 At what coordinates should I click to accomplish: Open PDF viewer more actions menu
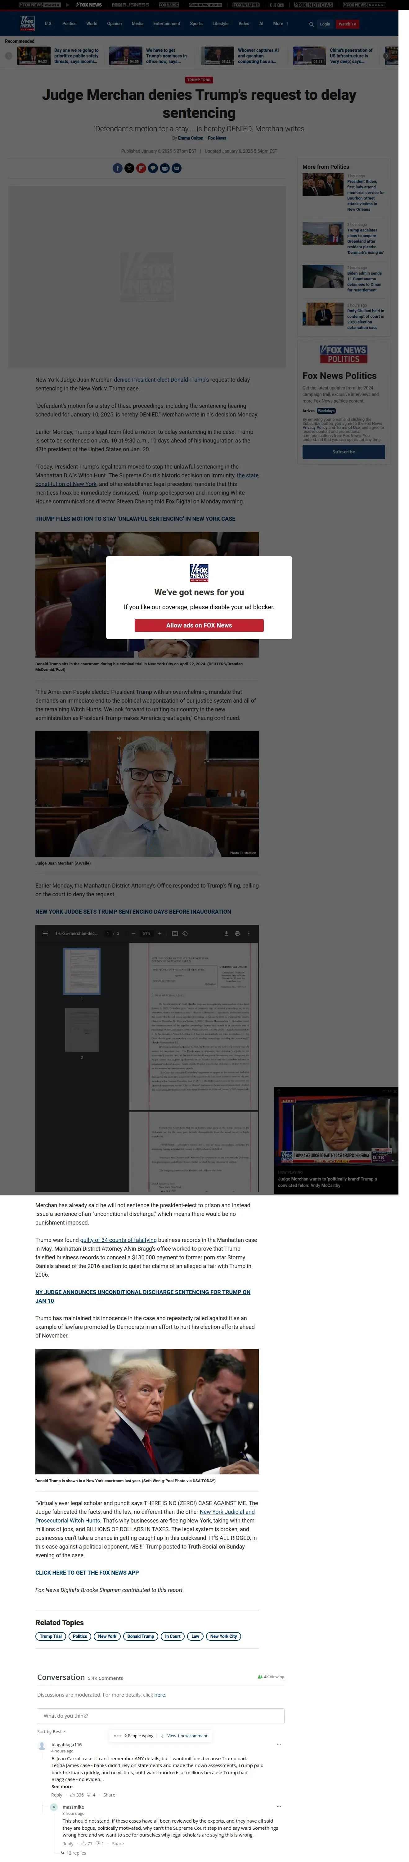(x=249, y=933)
